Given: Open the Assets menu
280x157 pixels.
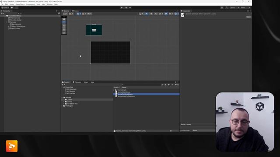Looking at the screenshot, I should click(12, 4).
